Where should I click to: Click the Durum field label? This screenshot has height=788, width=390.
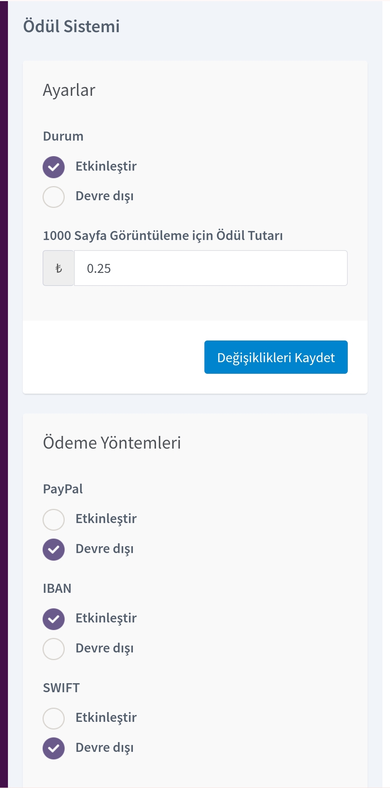(x=63, y=136)
